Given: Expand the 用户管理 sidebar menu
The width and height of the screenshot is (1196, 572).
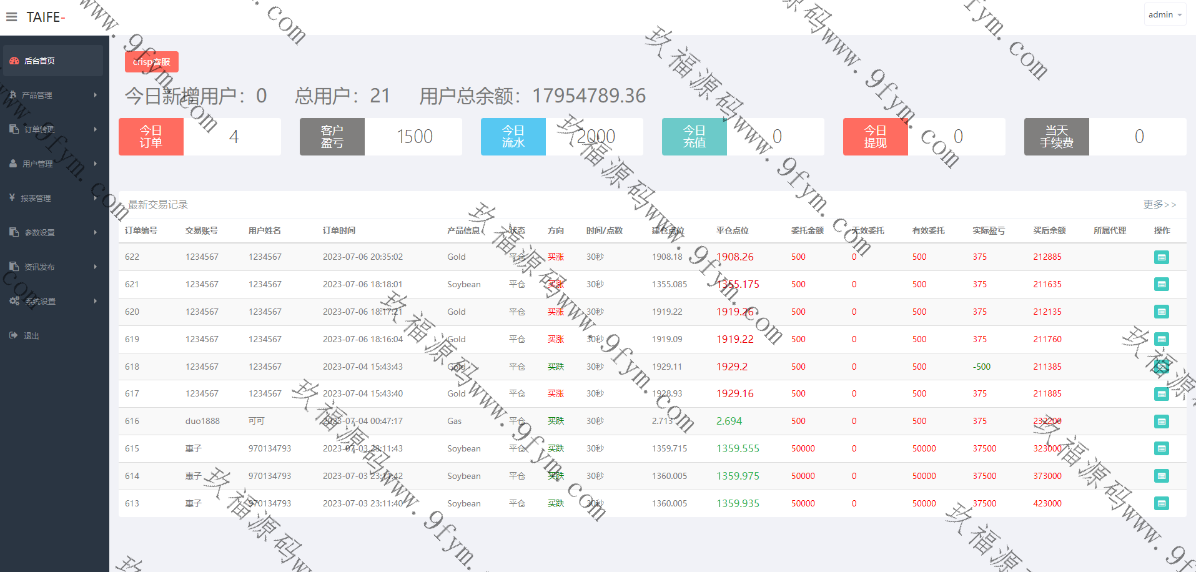Looking at the screenshot, I should pos(54,164).
